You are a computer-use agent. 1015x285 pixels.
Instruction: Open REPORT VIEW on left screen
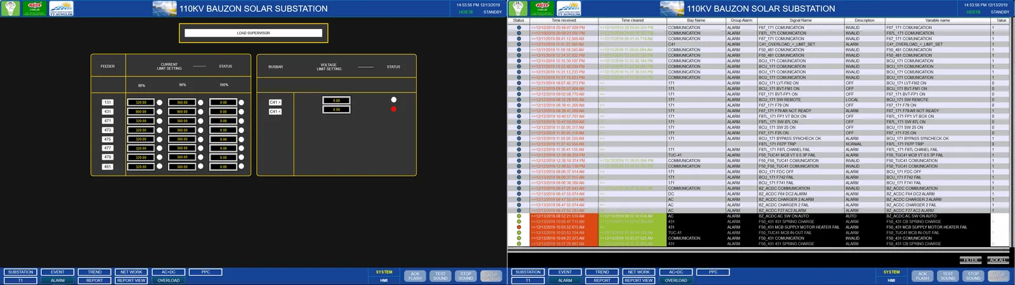pos(131,281)
